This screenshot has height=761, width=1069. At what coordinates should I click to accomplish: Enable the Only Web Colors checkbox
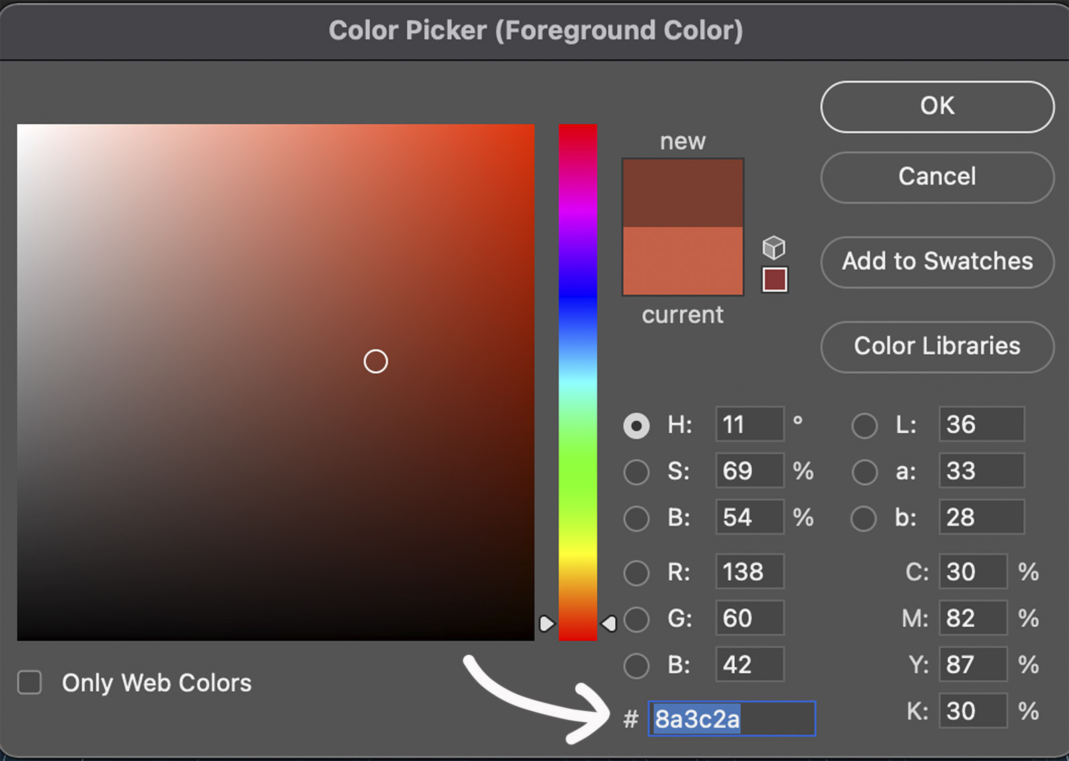(x=29, y=683)
